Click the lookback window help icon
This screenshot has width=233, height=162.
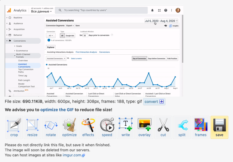(112, 35)
